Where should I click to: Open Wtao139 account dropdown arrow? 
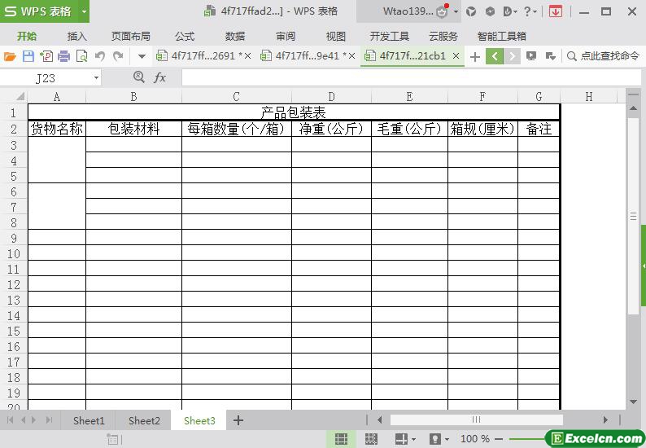click(456, 11)
